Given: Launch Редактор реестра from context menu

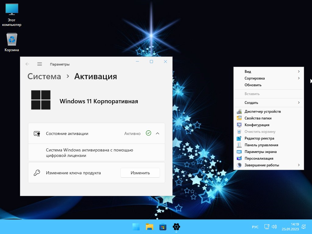Looking at the screenshot, I should coord(269,138).
